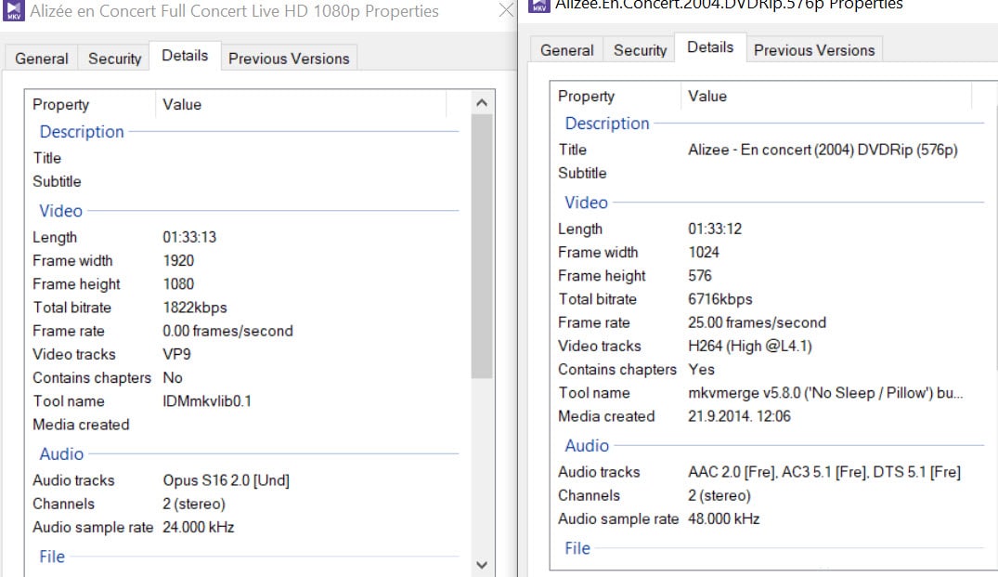
Task: Open Previous Versions tab in right window
Action: (x=814, y=50)
